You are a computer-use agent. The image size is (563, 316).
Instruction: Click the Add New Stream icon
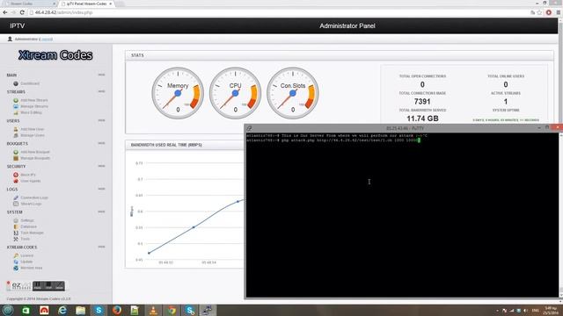coord(16,100)
